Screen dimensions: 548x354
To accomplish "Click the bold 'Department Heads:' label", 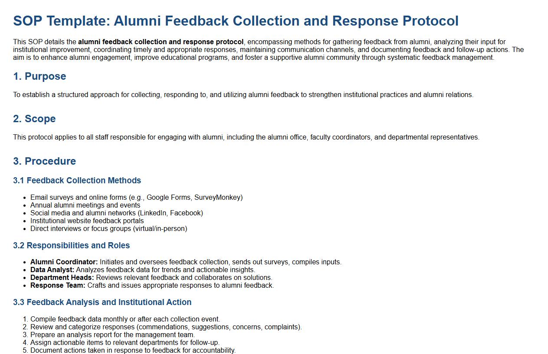I will (x=62, y=277).
